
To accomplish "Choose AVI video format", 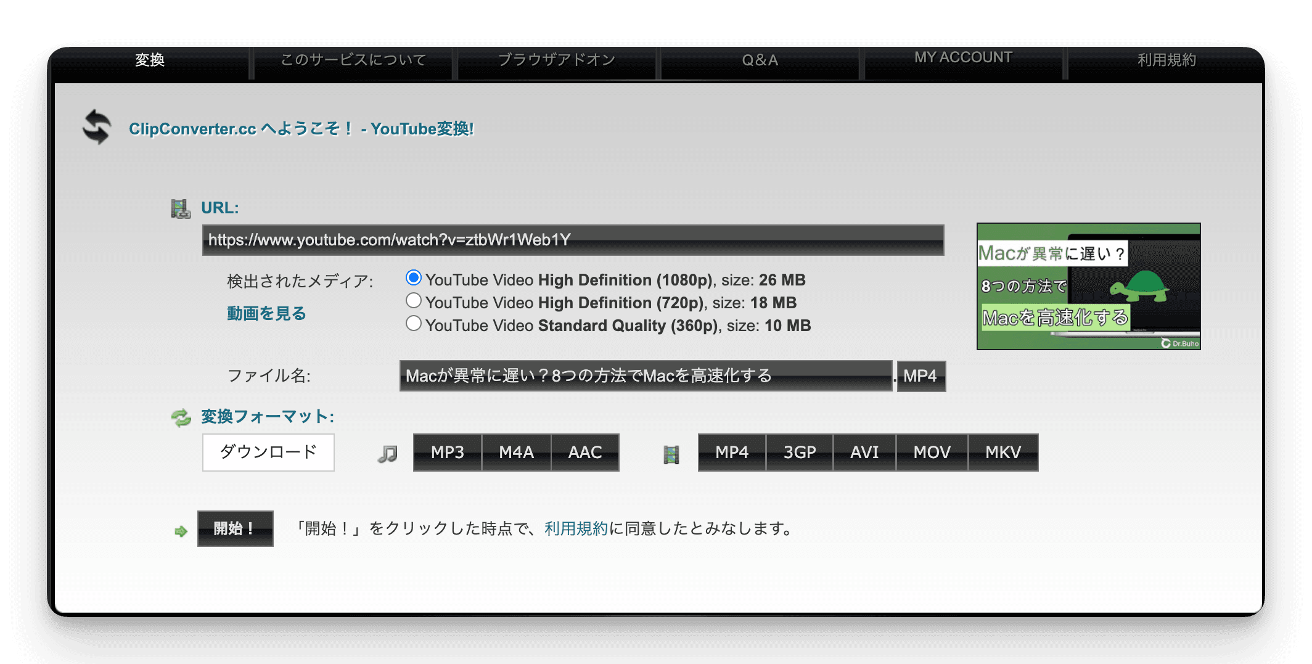I will 864,453.
